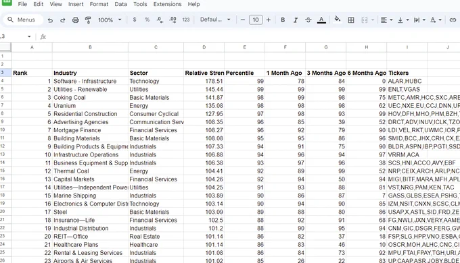The image size is (460, 263).
Task: Search the Menus box
Action: (x=23, y=20)
